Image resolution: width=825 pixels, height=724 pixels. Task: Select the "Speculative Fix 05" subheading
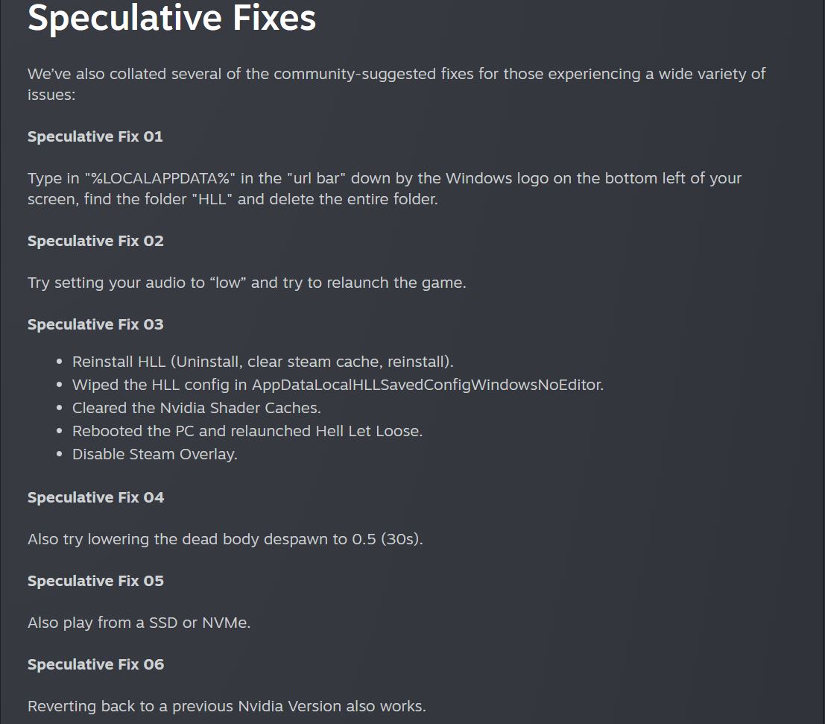pos(95,581)
